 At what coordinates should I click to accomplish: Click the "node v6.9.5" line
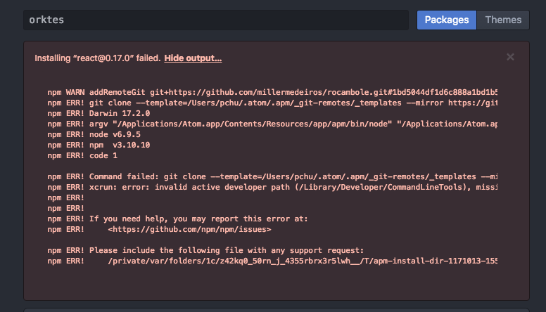click(x=94, y=135)
